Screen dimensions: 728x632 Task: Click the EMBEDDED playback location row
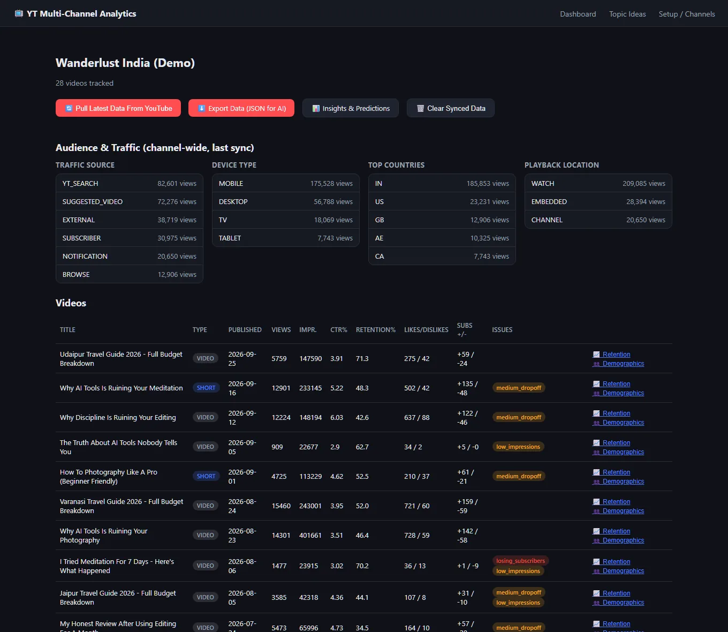click(598, 201)
